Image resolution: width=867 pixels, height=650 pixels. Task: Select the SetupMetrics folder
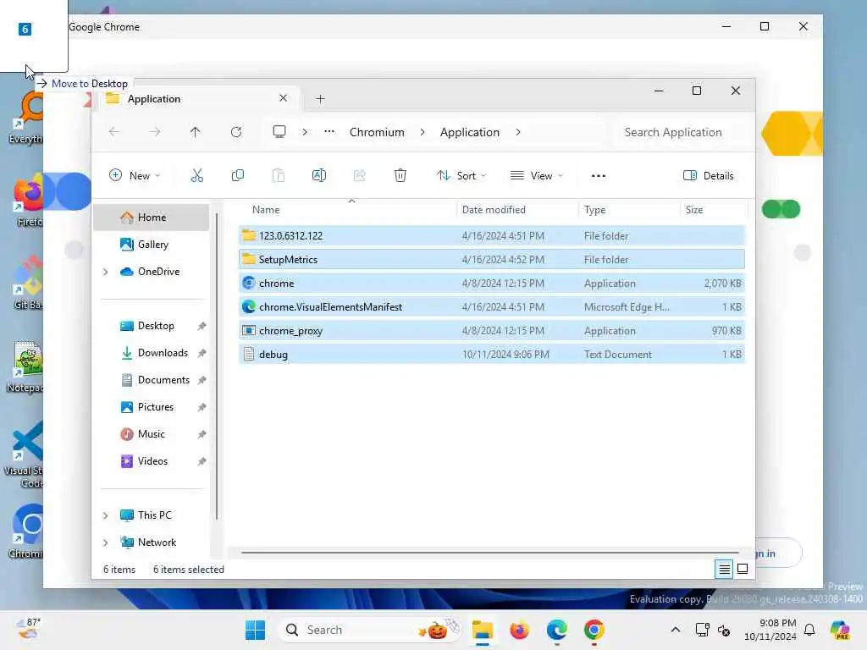coord(492,259)
